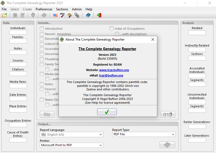The width and height of the screenshot is (216, 153).
Task: Click the grayed edit document toolbar icon
Action: tap(23, 15)
